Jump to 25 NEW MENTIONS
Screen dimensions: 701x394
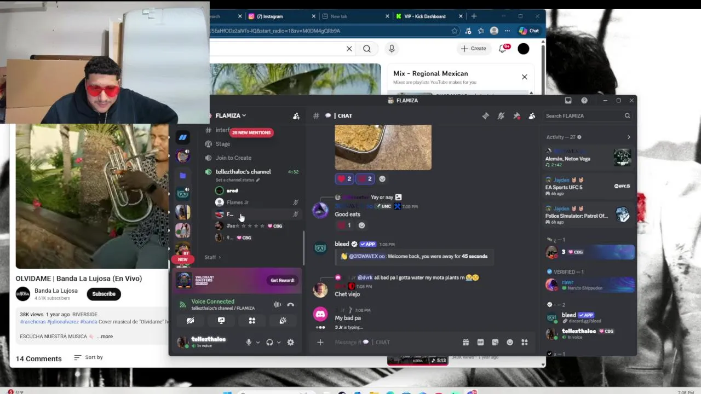[251, 132]
